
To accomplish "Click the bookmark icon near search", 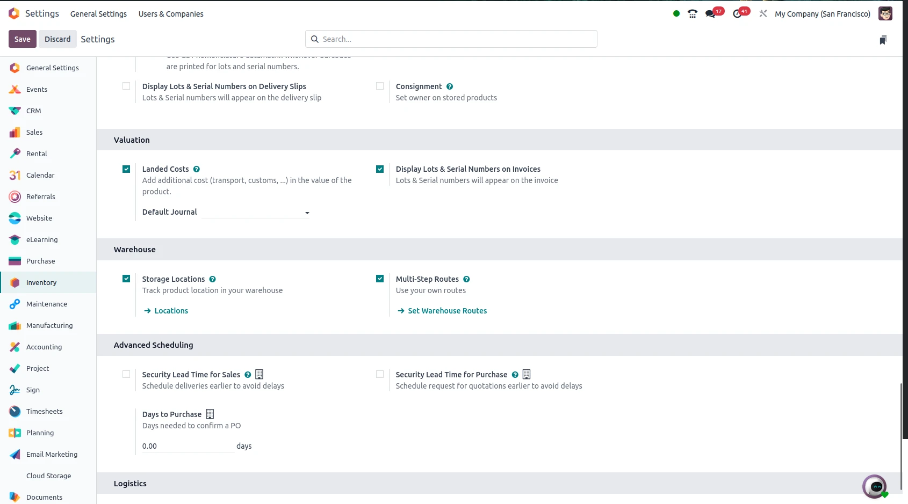I will coord(883,40).
